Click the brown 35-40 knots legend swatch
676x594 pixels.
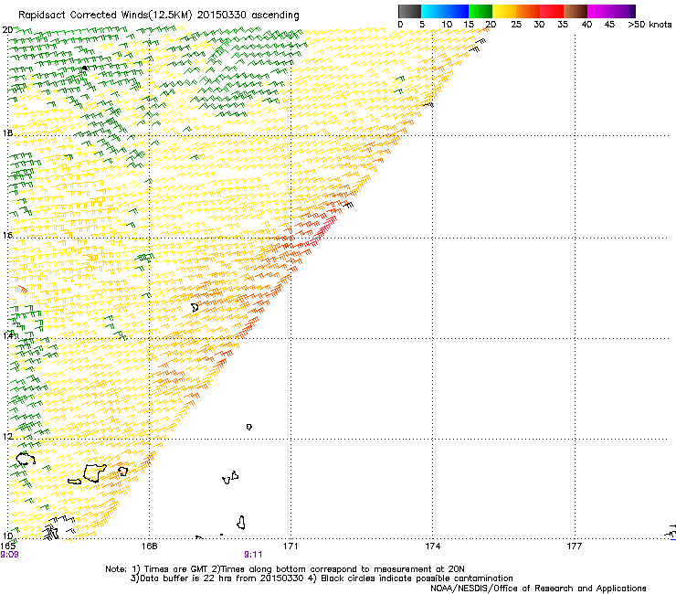(576, 11)
